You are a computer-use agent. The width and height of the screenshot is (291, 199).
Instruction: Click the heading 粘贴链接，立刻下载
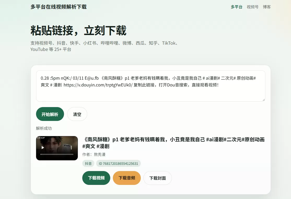click(78, 30)
